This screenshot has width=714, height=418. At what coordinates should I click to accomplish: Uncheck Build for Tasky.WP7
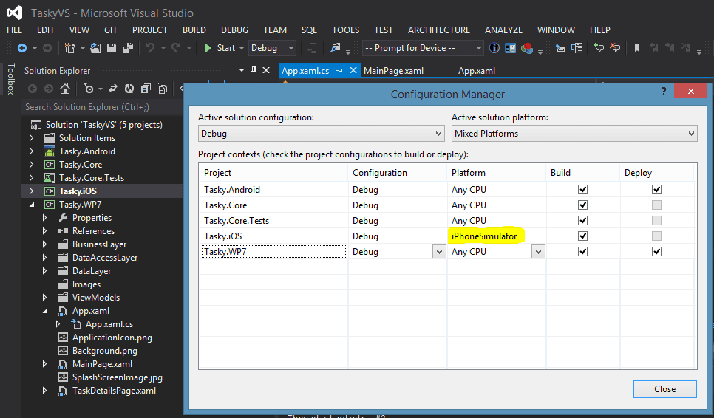coord(582,251)
